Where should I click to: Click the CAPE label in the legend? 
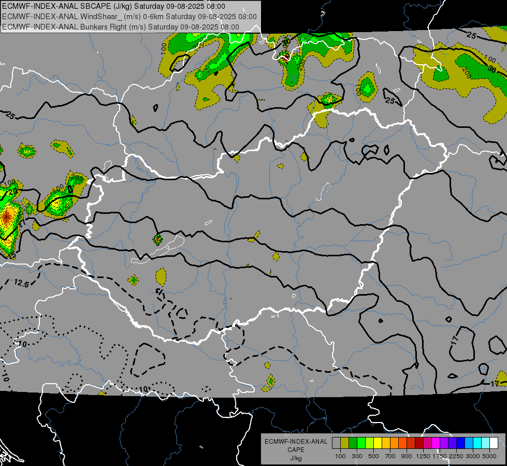coord(296,450)
